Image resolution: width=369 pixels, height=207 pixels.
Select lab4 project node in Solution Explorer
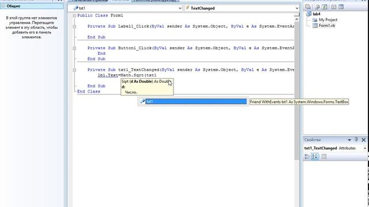point(317,14)
